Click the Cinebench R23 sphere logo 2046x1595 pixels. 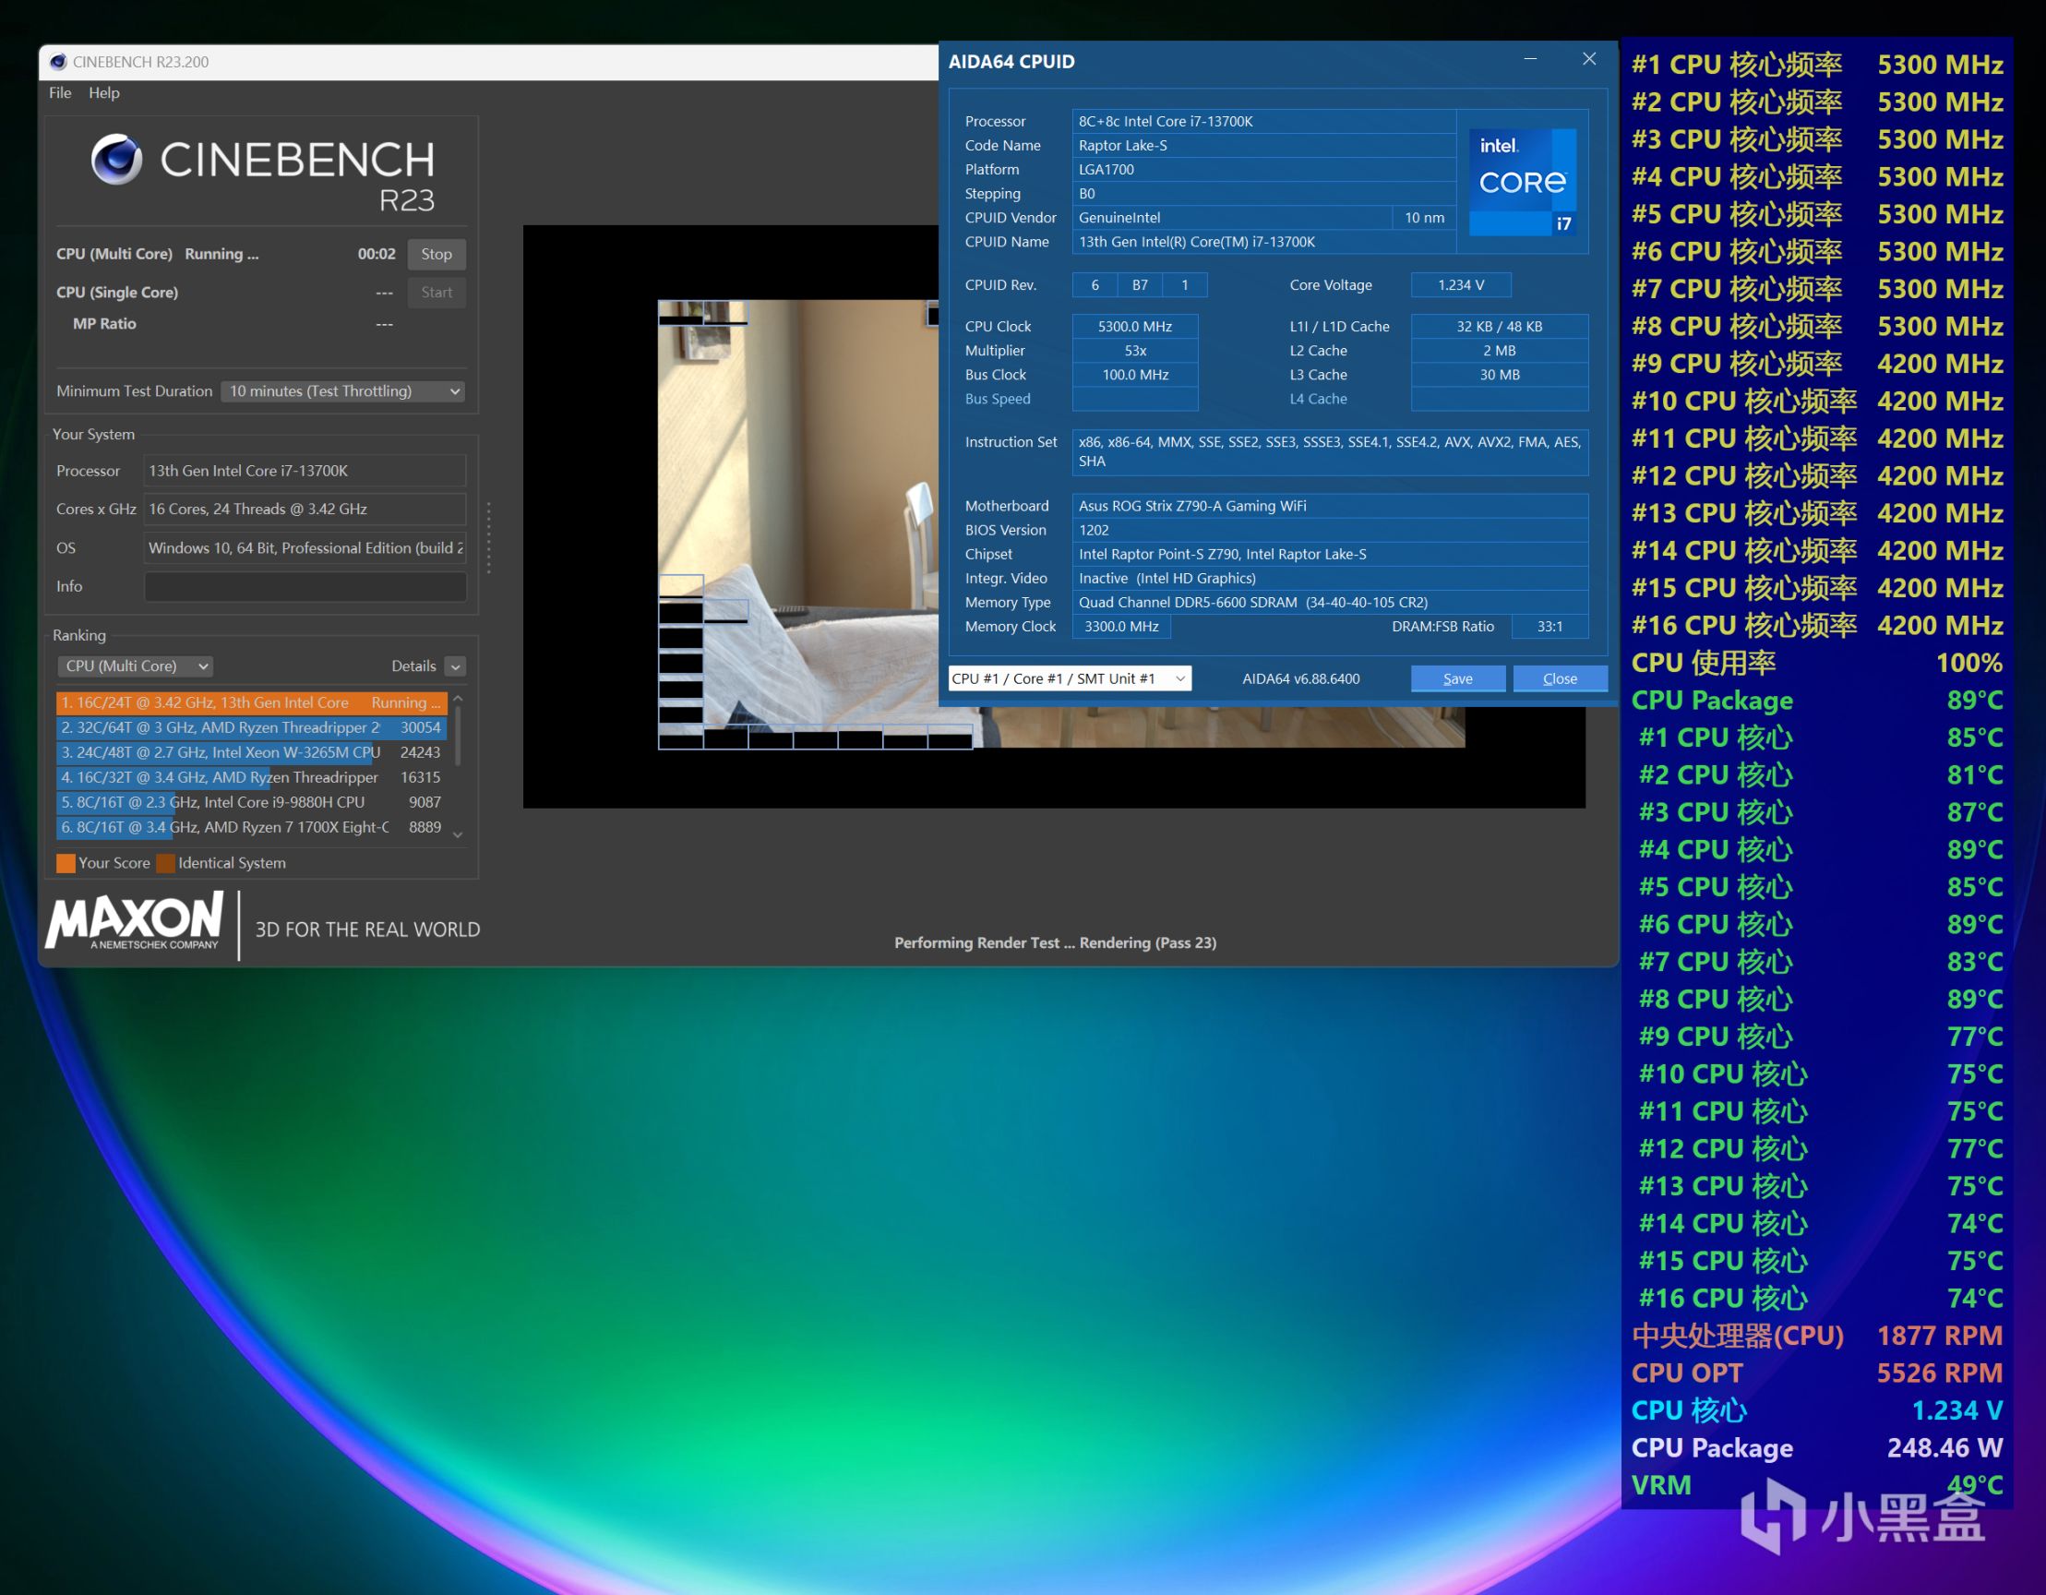coord(116,160)
